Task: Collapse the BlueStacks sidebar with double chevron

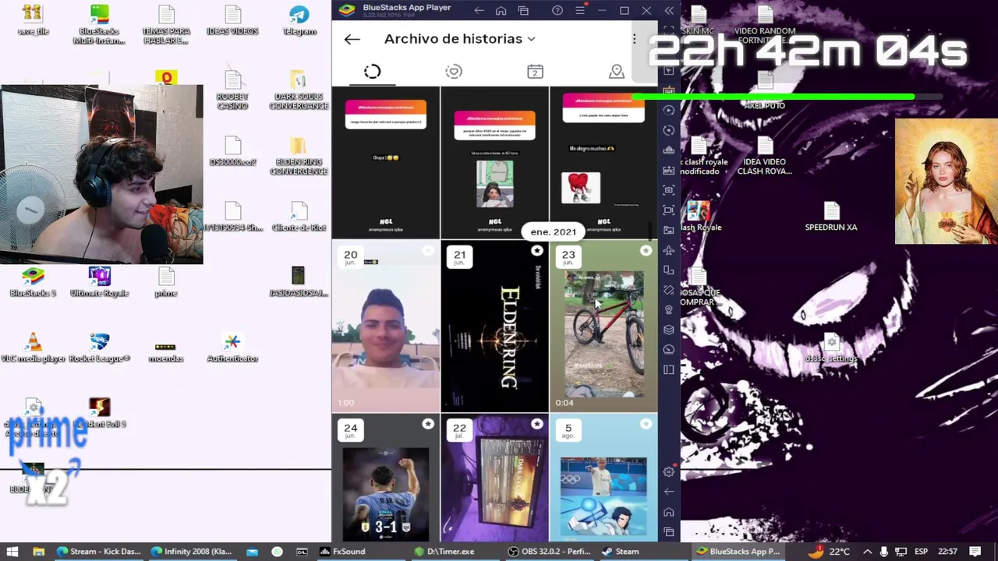Action: (x=669, y=11)
